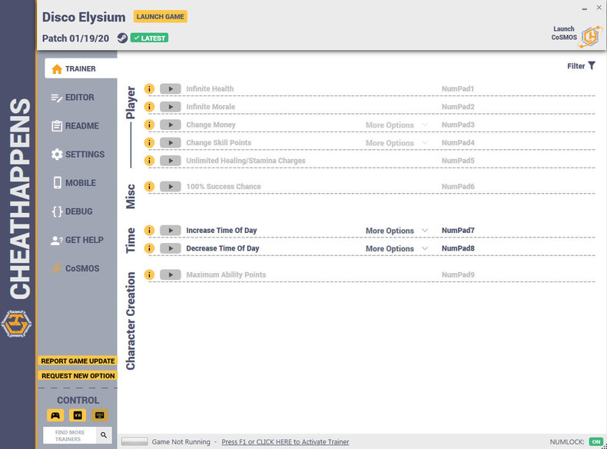Click the game status progress bar
Viewport: 607px width, 449px height.
click(x=134, y=441)
